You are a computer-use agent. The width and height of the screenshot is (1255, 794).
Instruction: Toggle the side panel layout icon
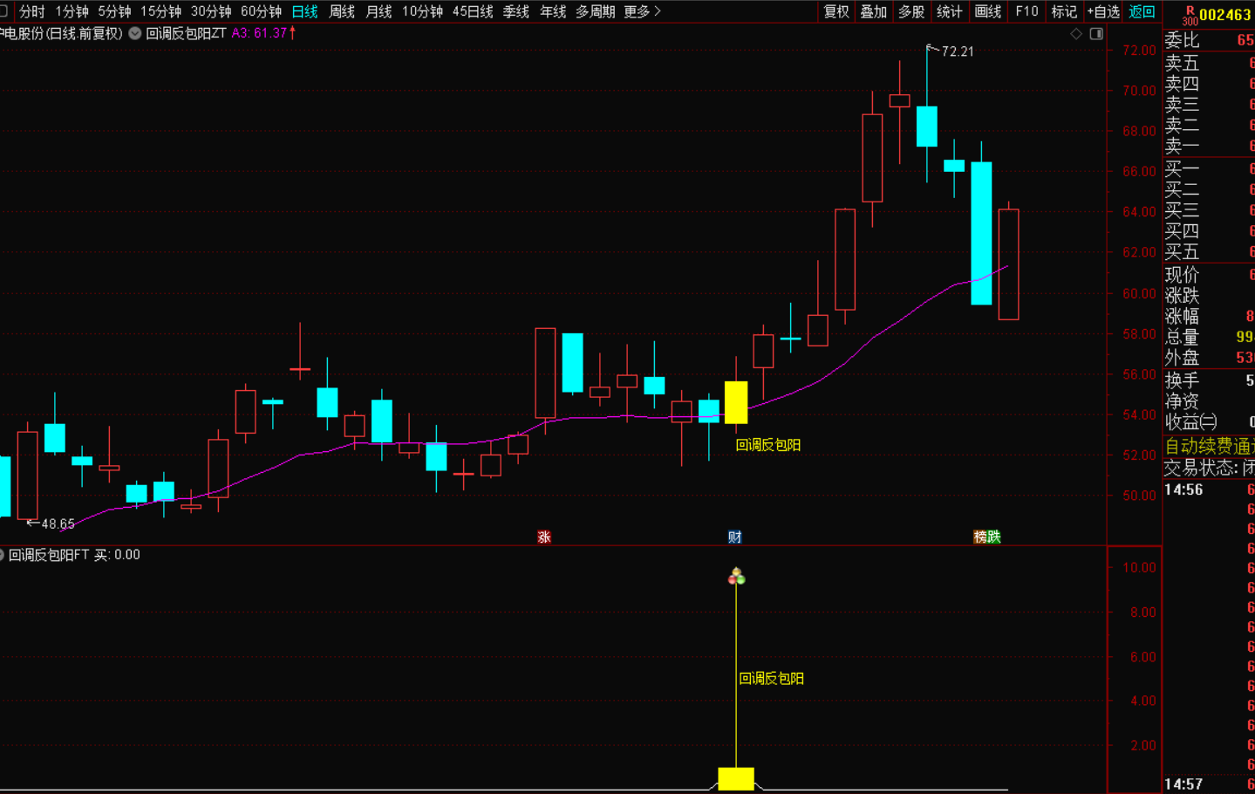tap(1097, 34)
